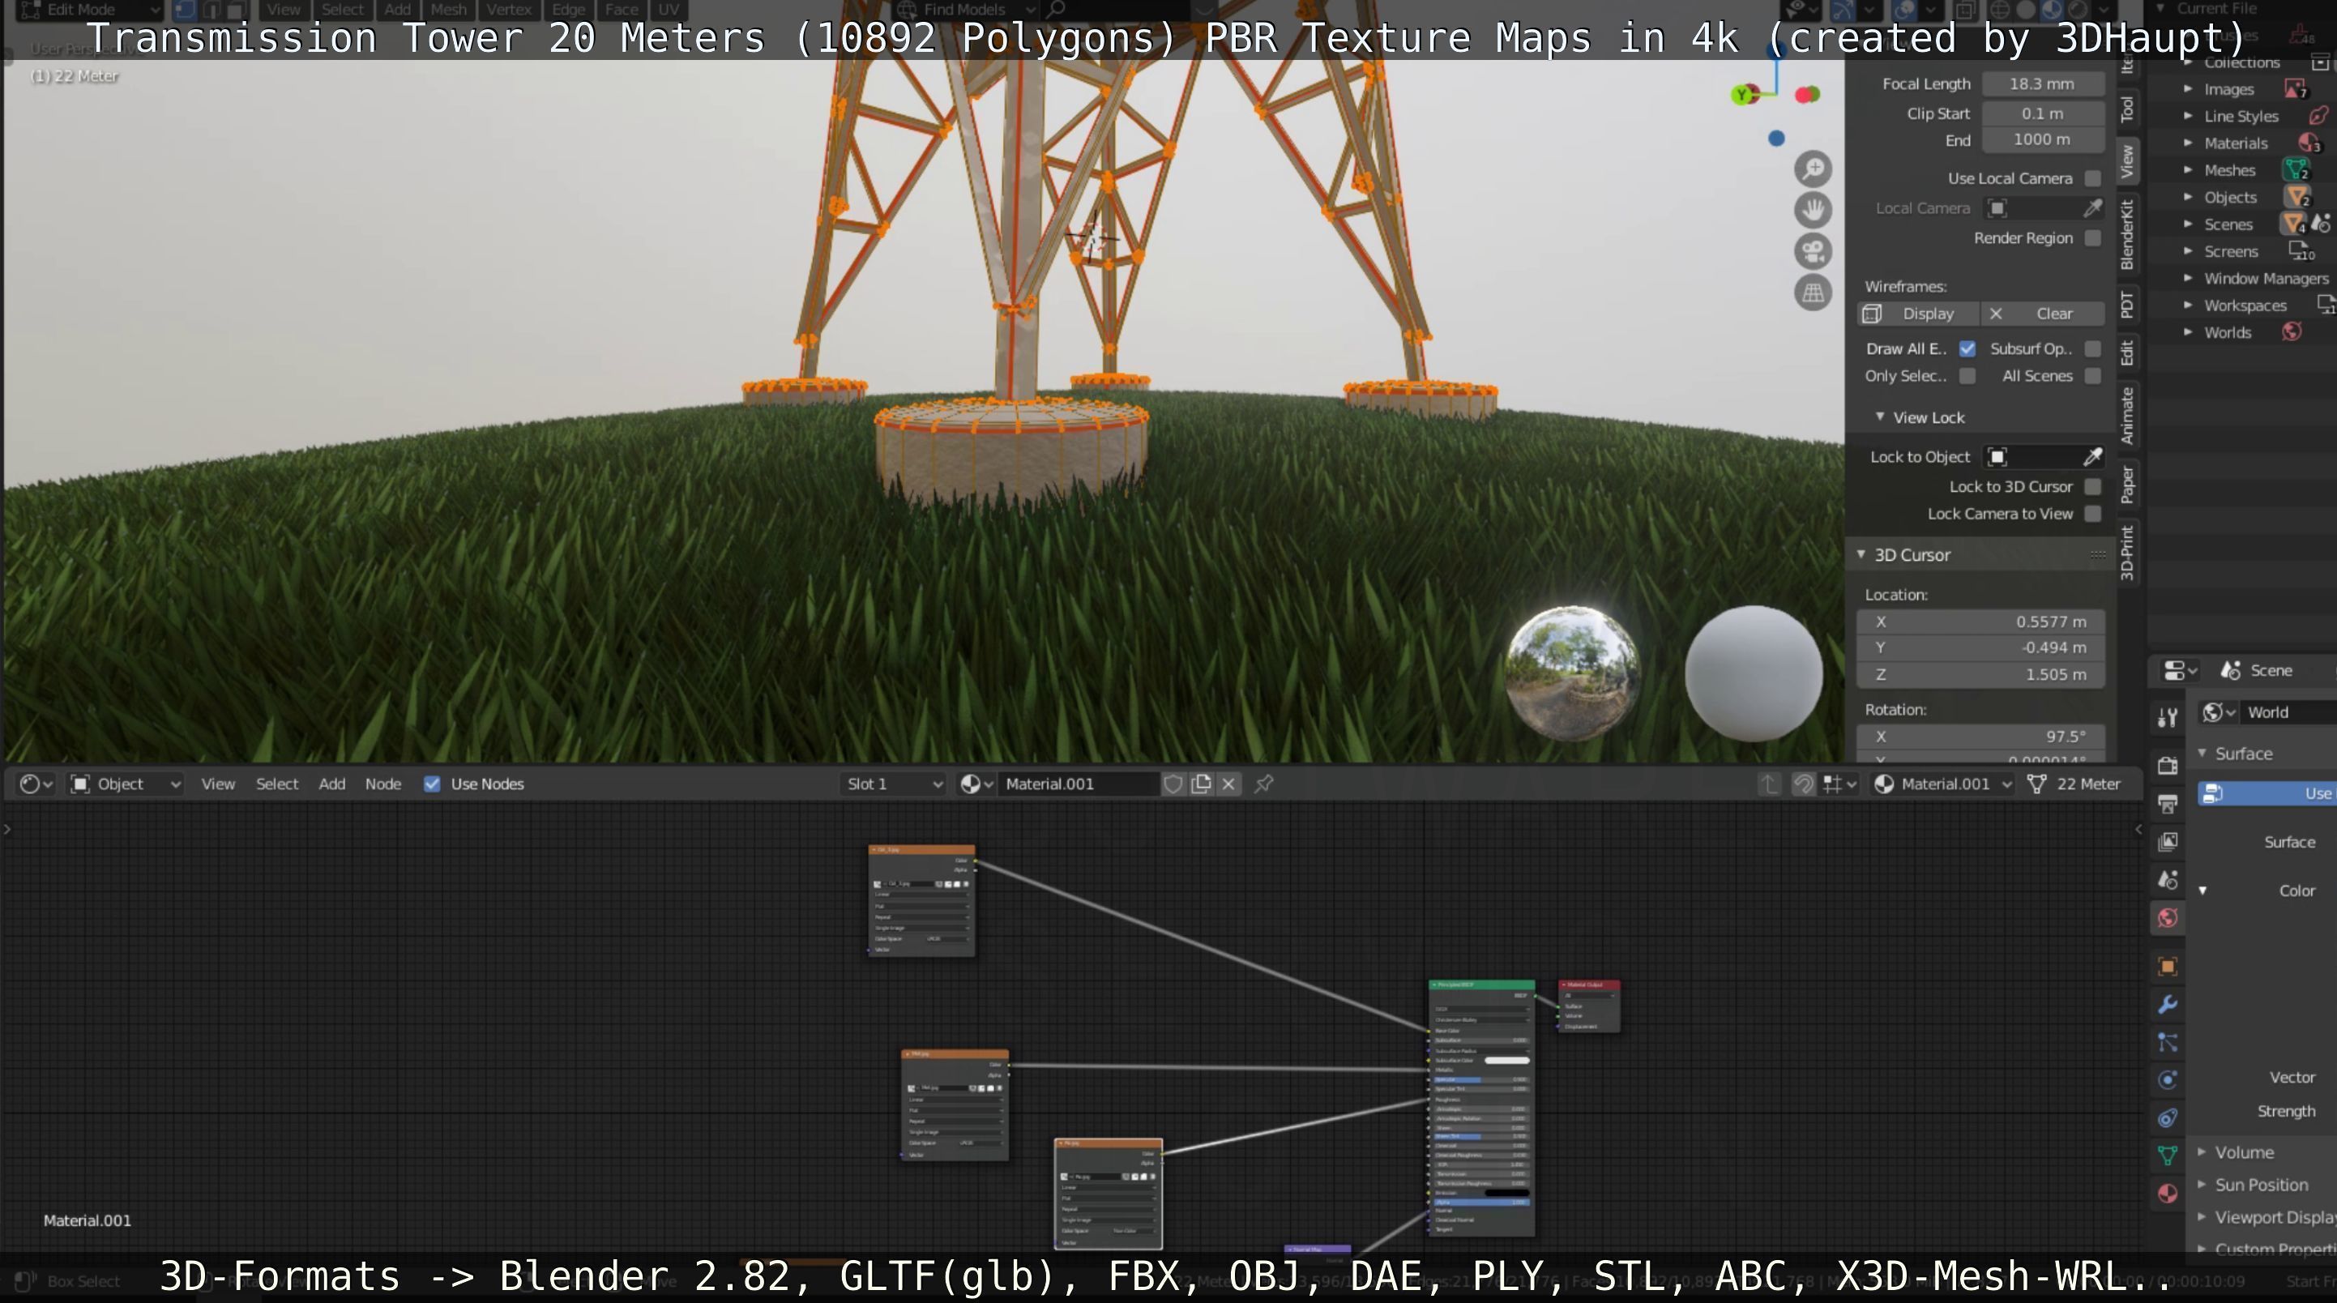Switch to the Tool sidebar tab

point(2126,109)
